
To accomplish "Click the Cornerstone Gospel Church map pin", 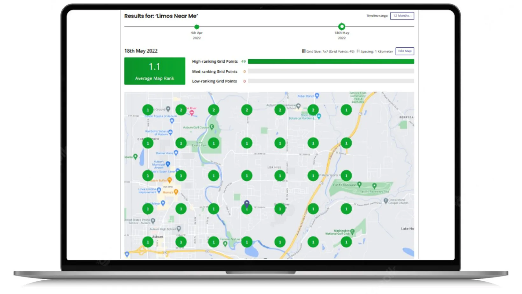I will pos(385,201).
